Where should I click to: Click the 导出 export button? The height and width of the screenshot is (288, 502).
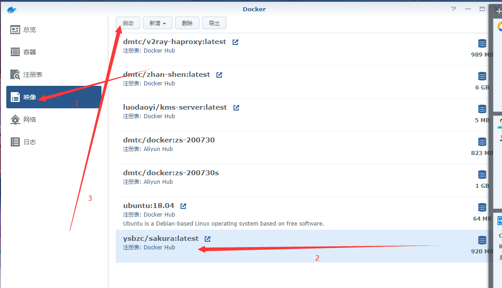214,23
